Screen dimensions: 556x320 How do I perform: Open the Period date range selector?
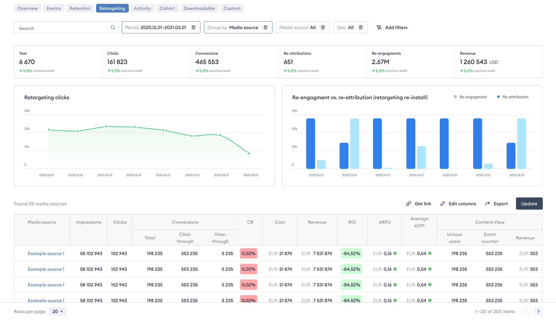coord(157,28)
